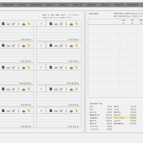Select event tag icon in top right-column card
The width and height of the screenshot is (143, 143).
[x=76, y=24]
